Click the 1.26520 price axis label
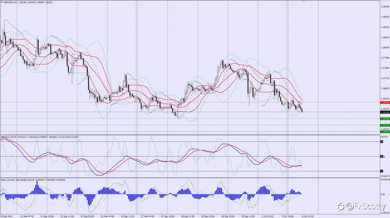The image size is (390, 218). (x=385, y=99)
